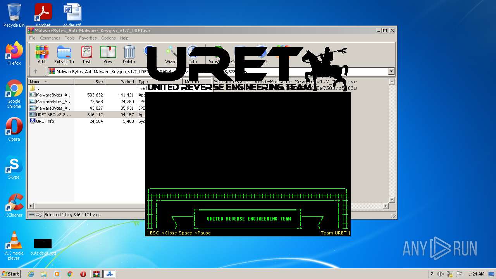Click the Info toolbar icon

193,55
